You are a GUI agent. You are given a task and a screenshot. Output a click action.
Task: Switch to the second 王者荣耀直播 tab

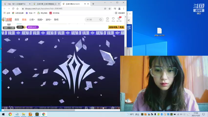tap(47, 4)
